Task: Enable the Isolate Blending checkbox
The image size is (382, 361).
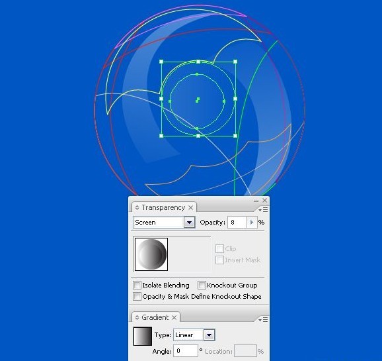Action: point(137,285)
